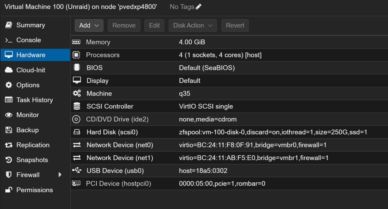Click the Processors CPU chip icon
The width and height of the screenshot is (388, 209).
click(x=77, y=55)
